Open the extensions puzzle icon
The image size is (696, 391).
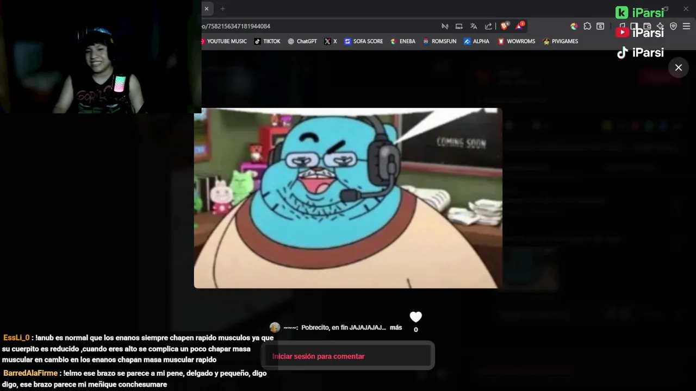click(x=587, y=26)
